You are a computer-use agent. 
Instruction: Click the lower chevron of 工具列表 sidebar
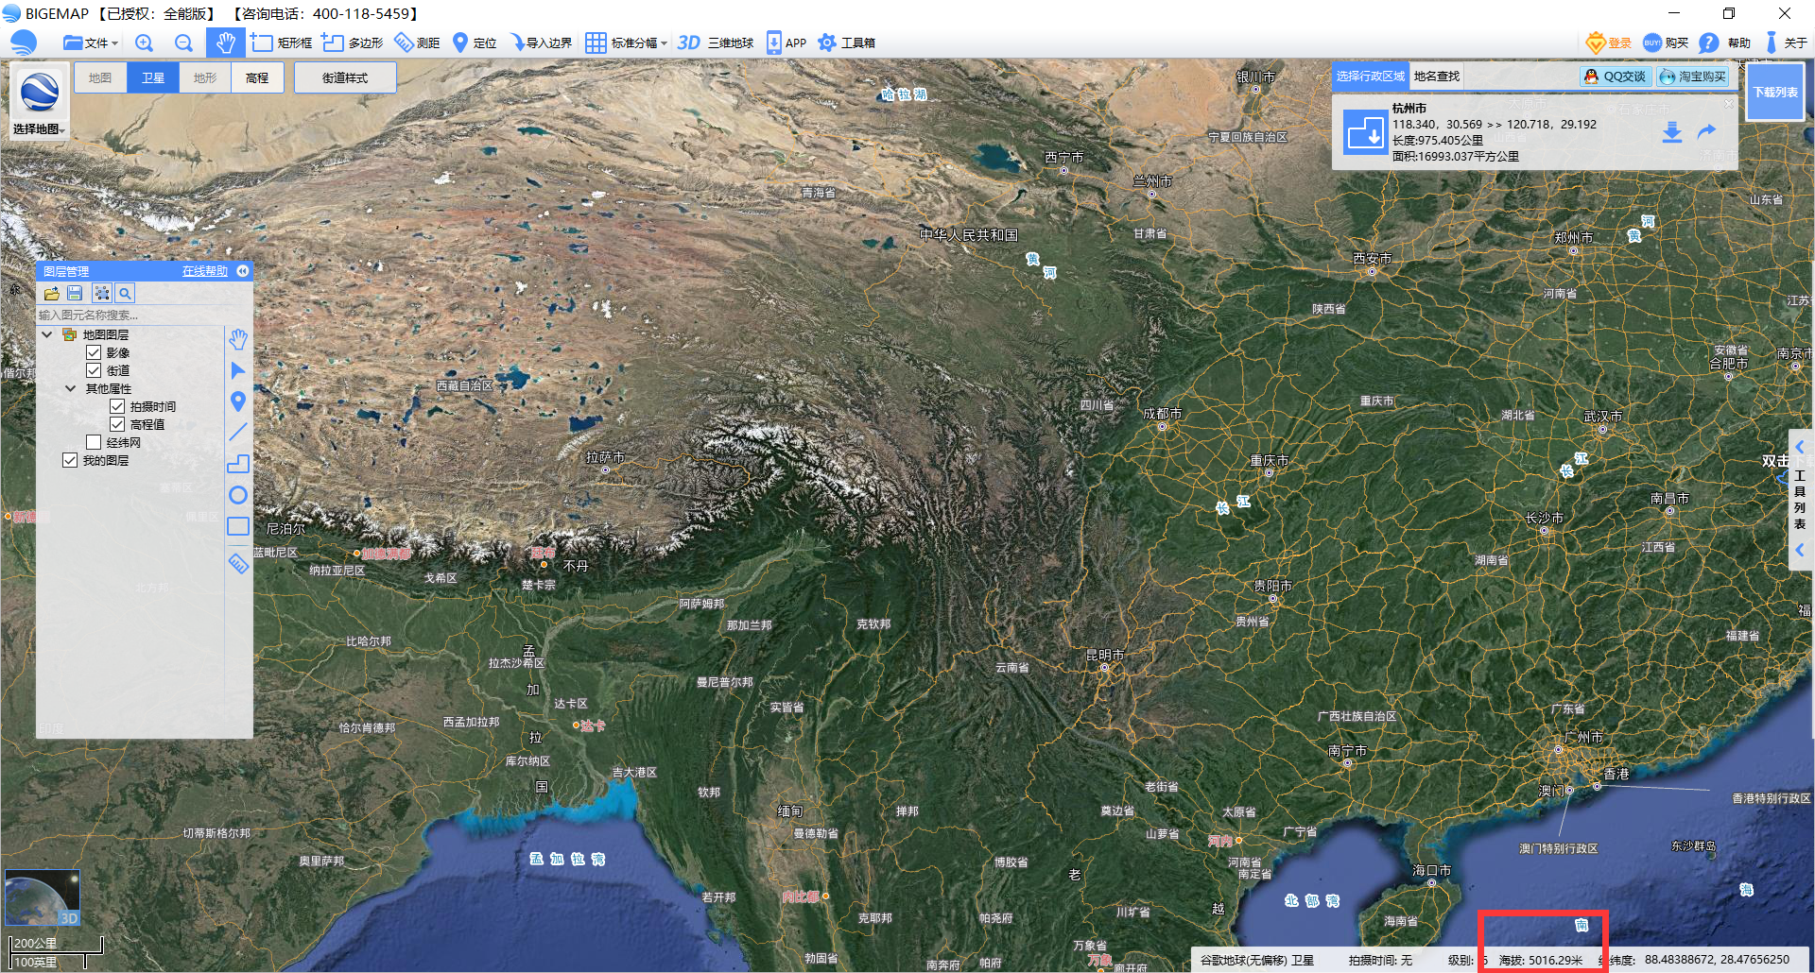[x=1800, y=549]
